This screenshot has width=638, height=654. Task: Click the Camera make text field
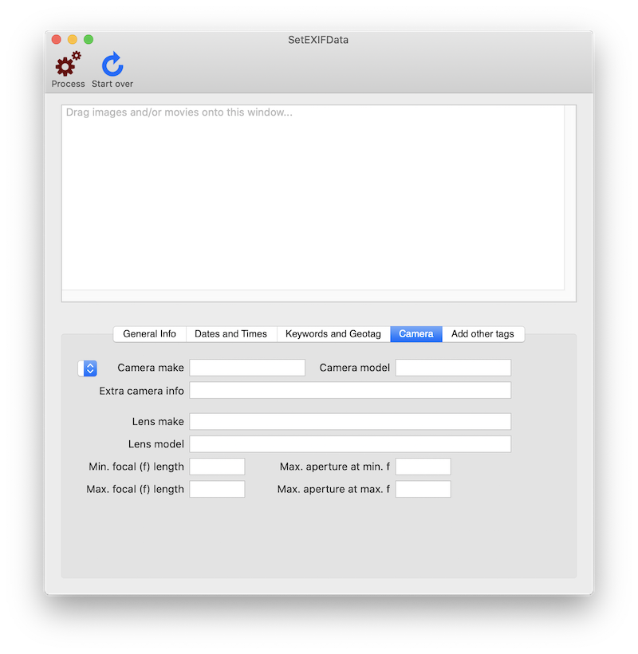pyautogui.click(x=247, y=368)
